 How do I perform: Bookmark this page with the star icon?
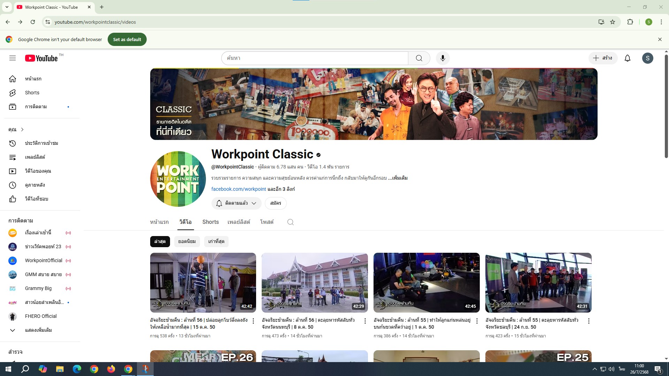click(613, 22)
